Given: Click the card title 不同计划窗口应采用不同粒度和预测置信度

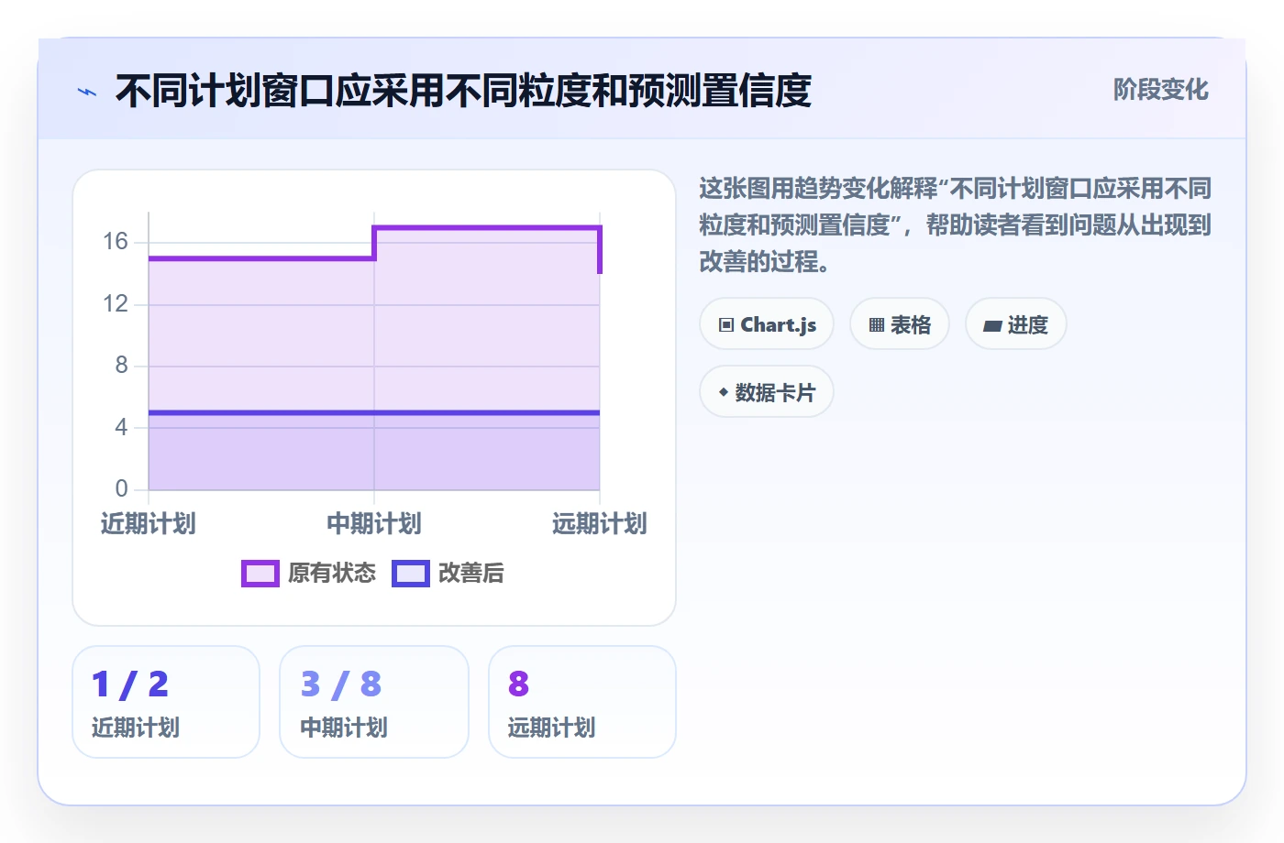Looking at the screenshot, I should (463, 92).
